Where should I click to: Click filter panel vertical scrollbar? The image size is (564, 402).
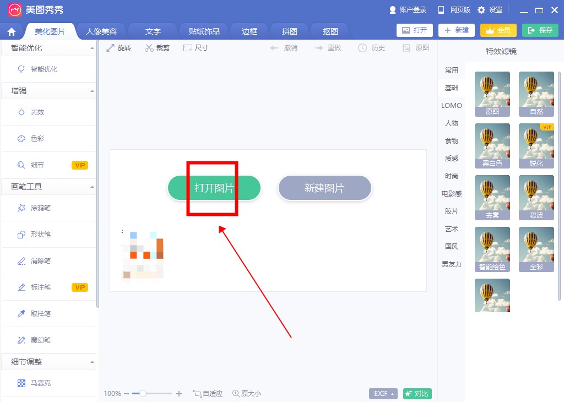click(560, 186)
